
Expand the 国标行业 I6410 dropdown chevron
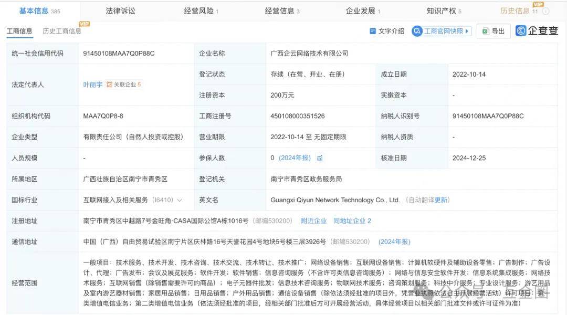(x=180, y=200)
